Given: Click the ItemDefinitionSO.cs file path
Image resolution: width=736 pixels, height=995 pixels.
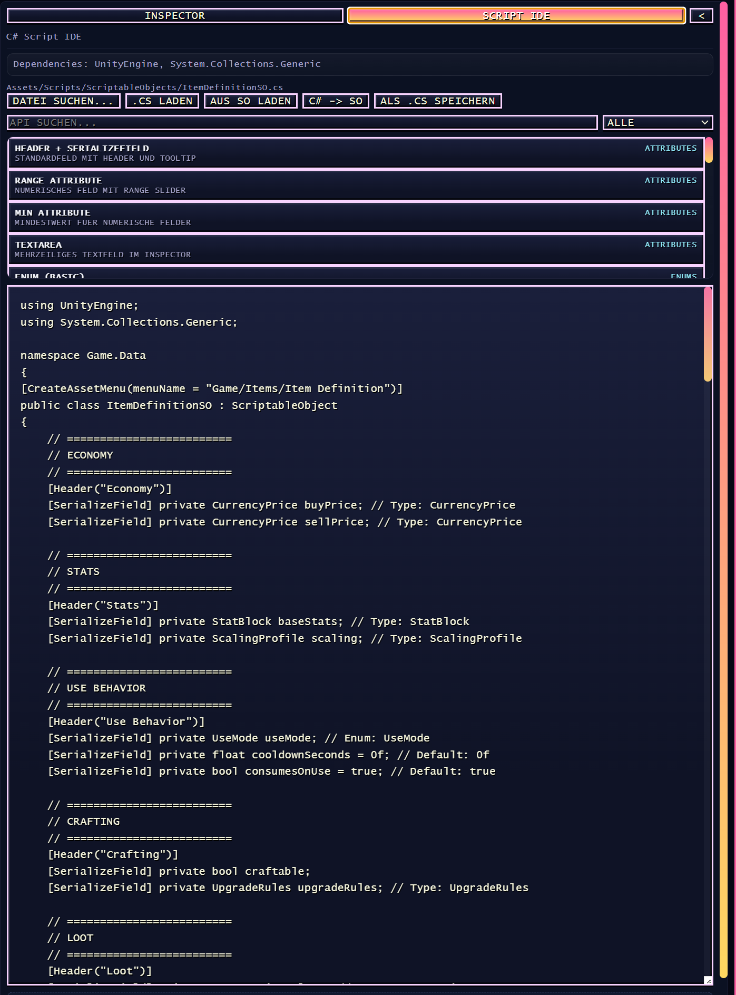Looking at the screenshot, I should click(145, 87).
